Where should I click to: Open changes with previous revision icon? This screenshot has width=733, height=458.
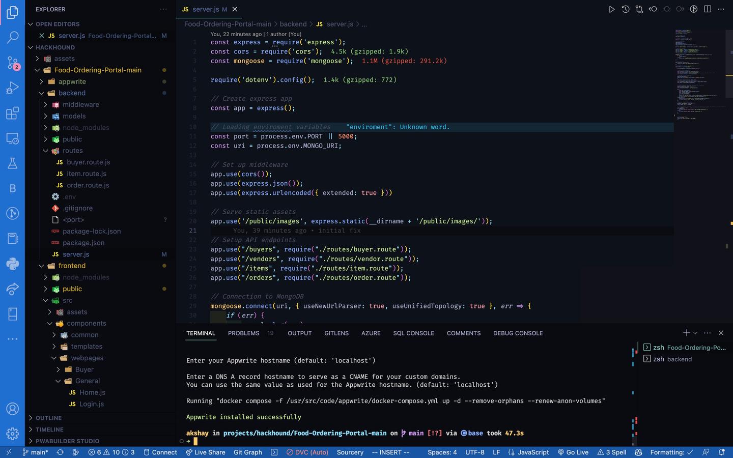[x=653, y=9]
